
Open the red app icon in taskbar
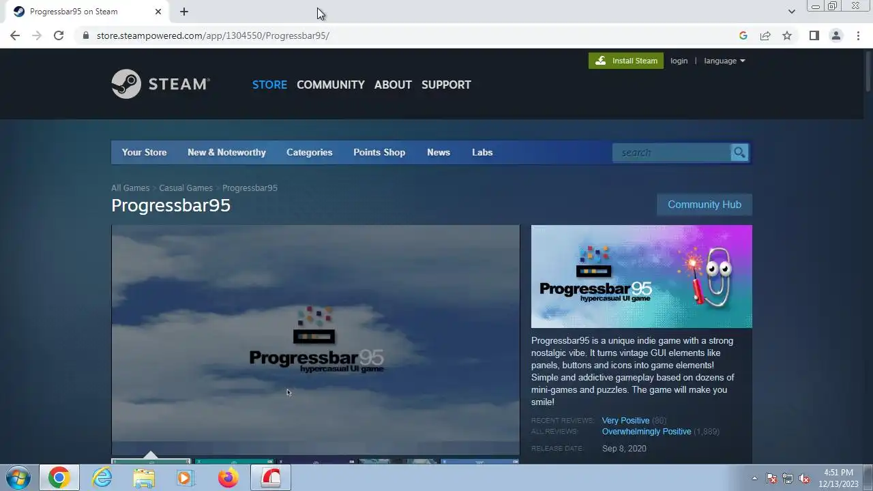point(271,478)
